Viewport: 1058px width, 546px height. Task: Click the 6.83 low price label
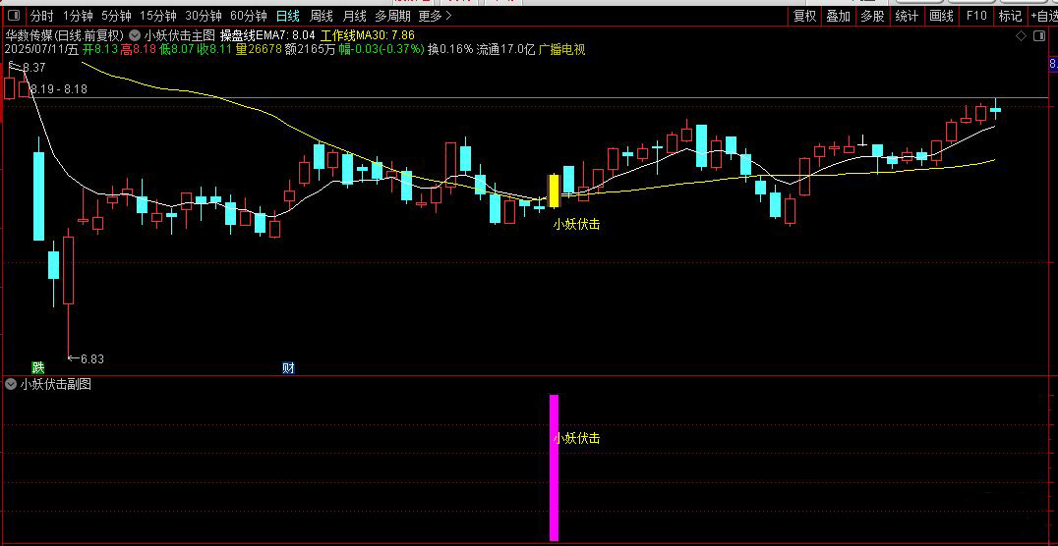(93, 359)
